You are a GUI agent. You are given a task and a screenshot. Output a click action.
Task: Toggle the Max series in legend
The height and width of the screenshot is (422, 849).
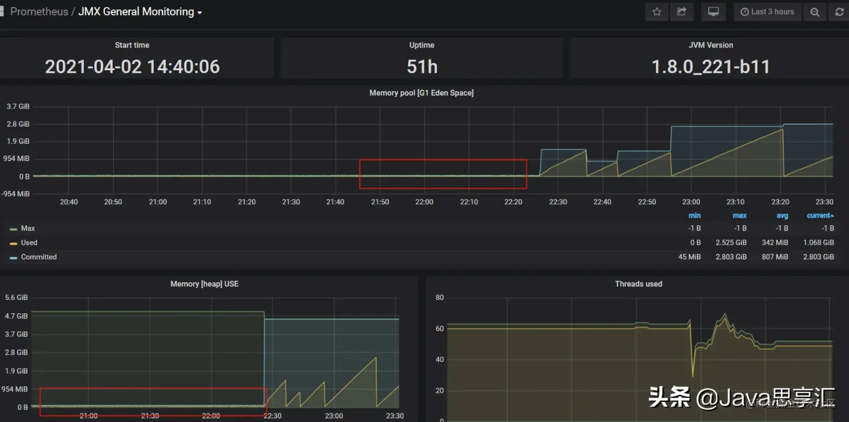pyautogui.click(x=28, y=228)
